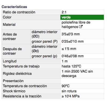Click the Rigidez dieléctrica label
This screenshot has width=107, height=107.
coord(17,74)
